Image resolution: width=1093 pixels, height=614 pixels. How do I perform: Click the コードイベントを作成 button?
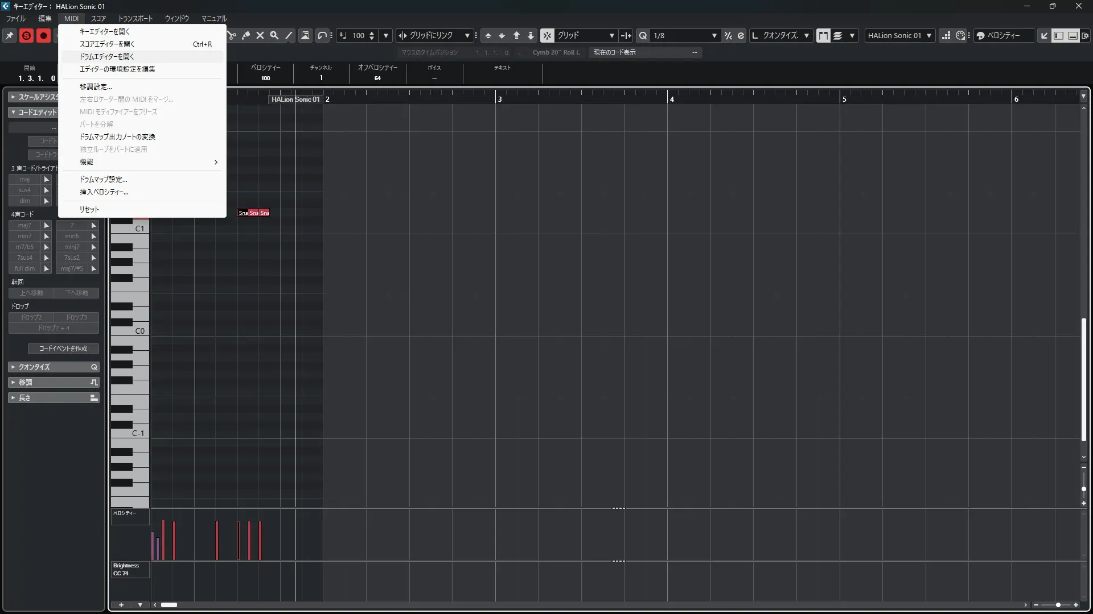[x=63, y=349]
